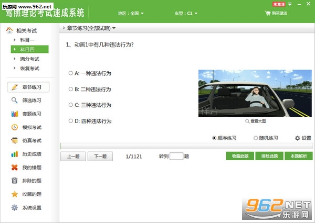This screenshot has width=315, height=223.
Task: Click the 筛选练习 magnifier icon
Action: [x=15, y=100]
